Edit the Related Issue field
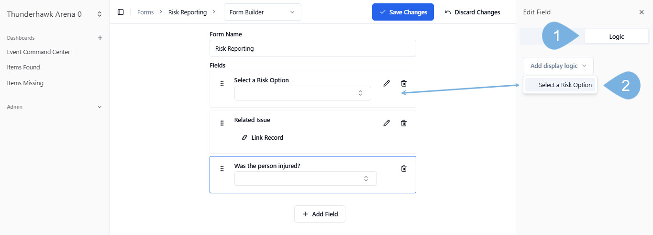Image resolution: width=653 pixels, height=235 pixels. (387, 123)
